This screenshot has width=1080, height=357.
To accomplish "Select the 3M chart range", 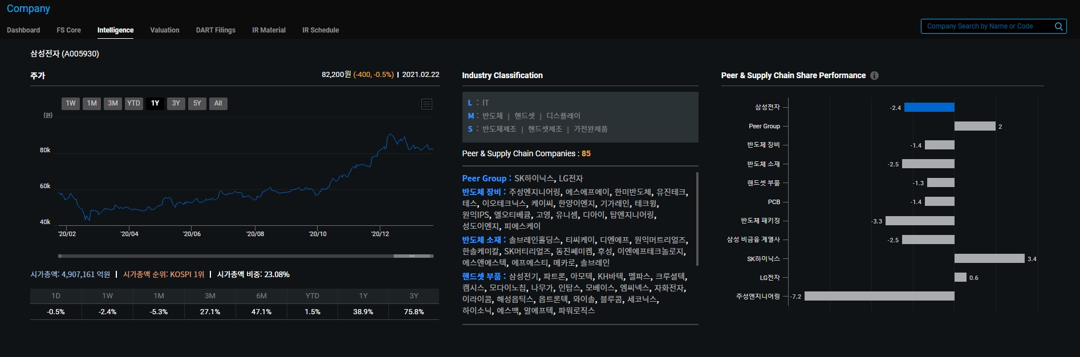I will [x=113, y=103].
